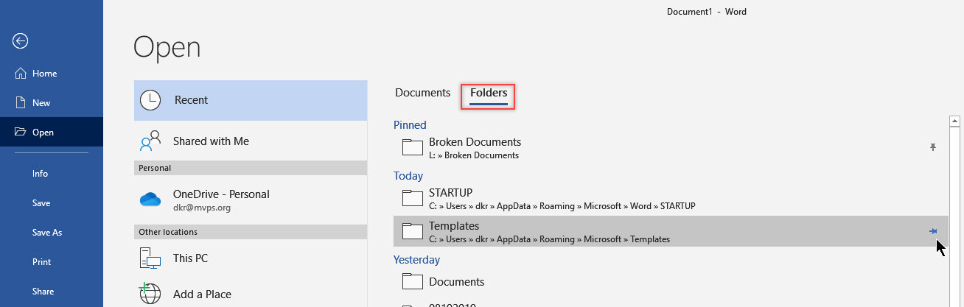Unpin the Broken Documents folder
The height and width of the screenshot is (307, 964).
[x=933, y=147]
